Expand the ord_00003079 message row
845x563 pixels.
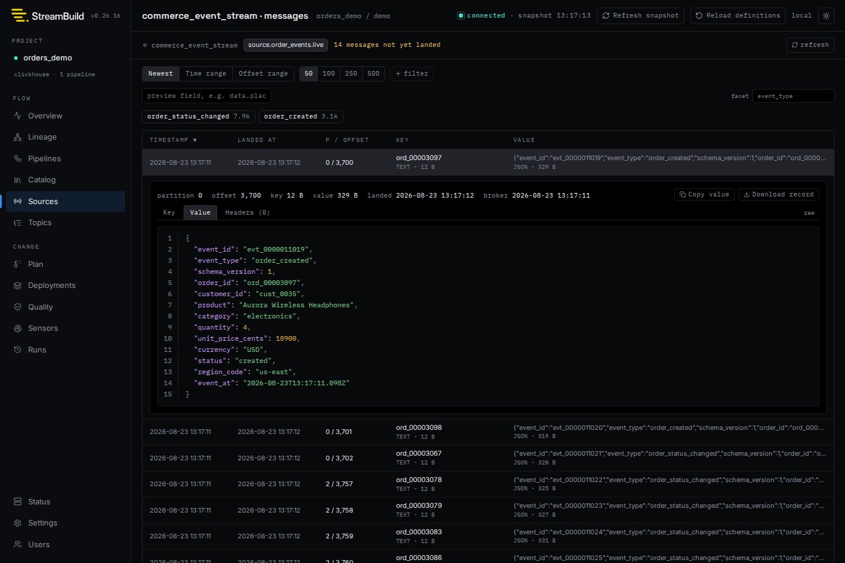pos(488,510)
